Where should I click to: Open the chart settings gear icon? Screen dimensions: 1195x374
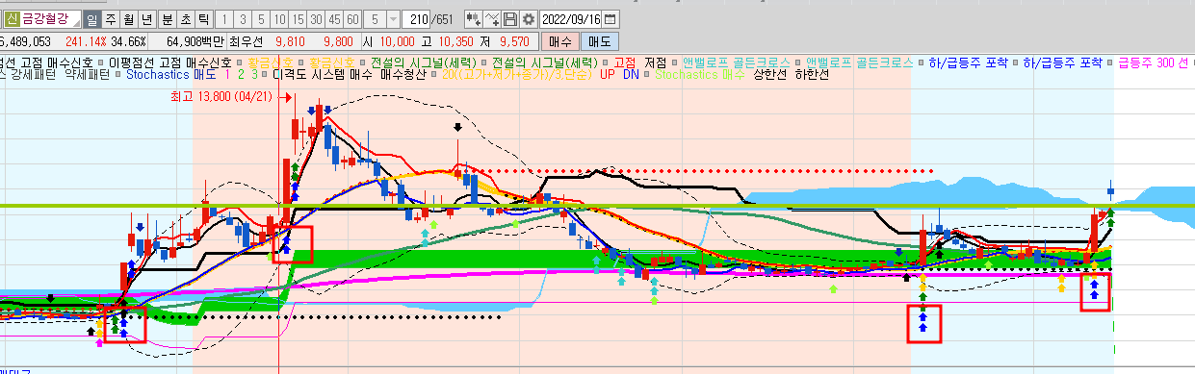tap(529, 19)
